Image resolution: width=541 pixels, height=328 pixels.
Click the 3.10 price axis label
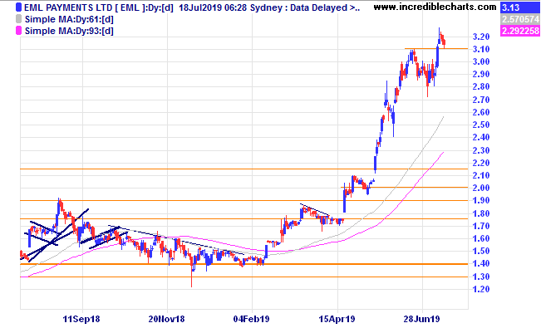[481, 49]
